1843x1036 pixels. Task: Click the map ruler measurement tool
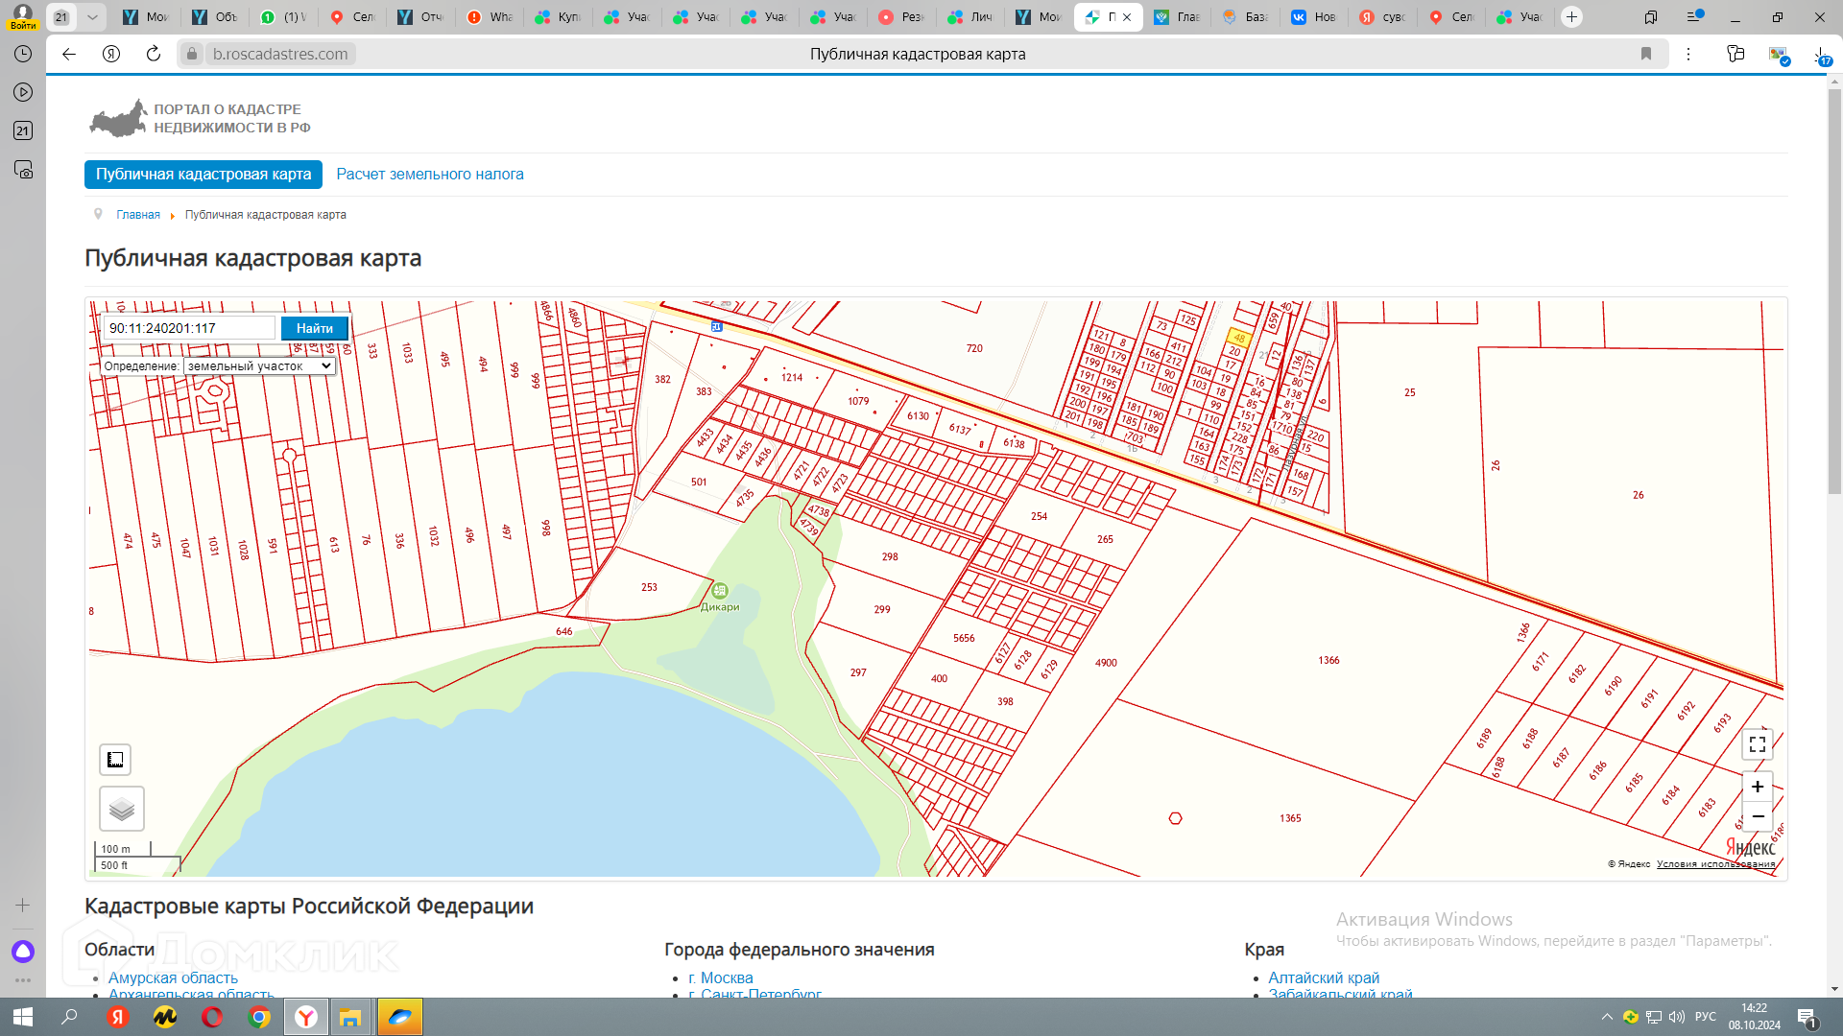115,760
